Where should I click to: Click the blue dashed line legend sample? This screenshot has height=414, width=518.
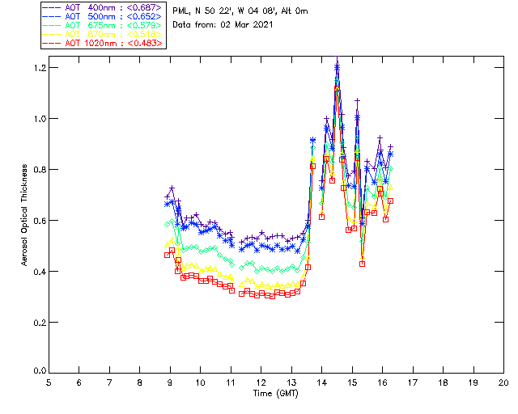tap(52, 16)
